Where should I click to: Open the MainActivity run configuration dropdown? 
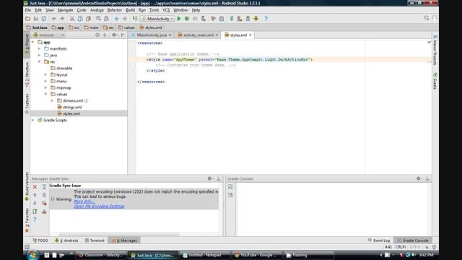[158, 19]
